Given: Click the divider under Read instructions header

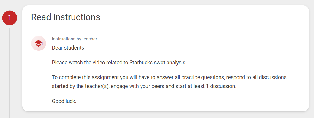Looking at the screenshot, I should [165, 30].
